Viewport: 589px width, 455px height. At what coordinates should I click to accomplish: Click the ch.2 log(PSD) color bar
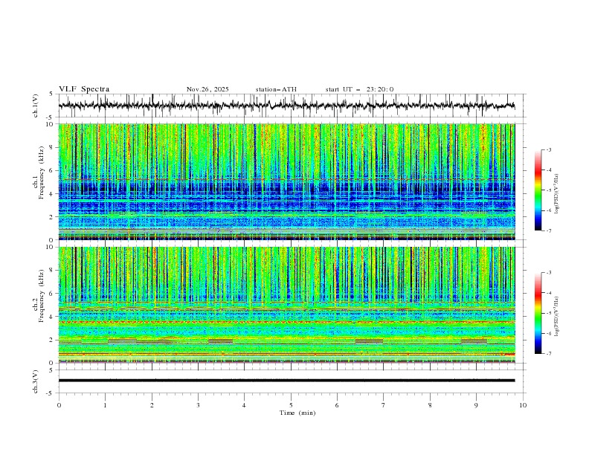tap(538, 313)
